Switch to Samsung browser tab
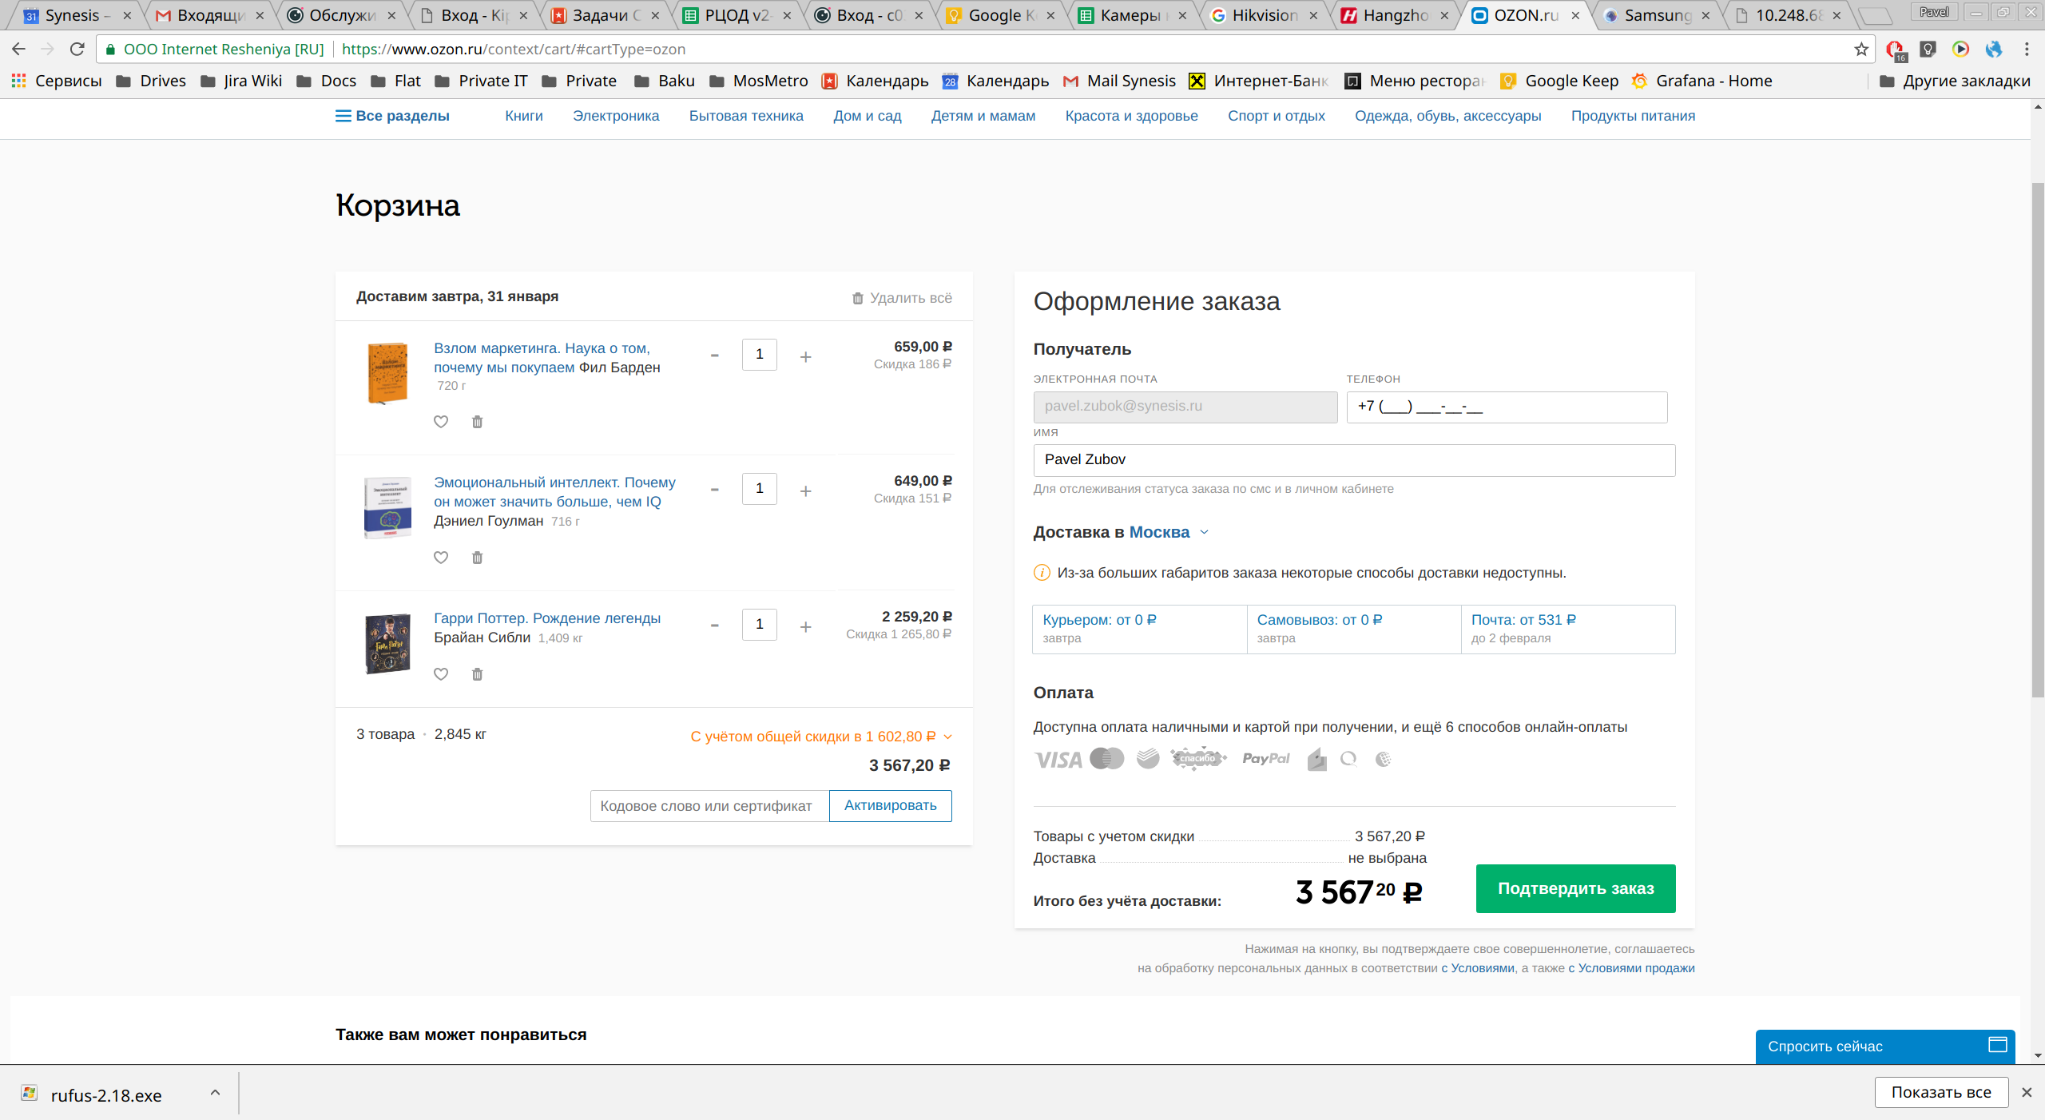 pyautogui.click(x=1658, y=15)
